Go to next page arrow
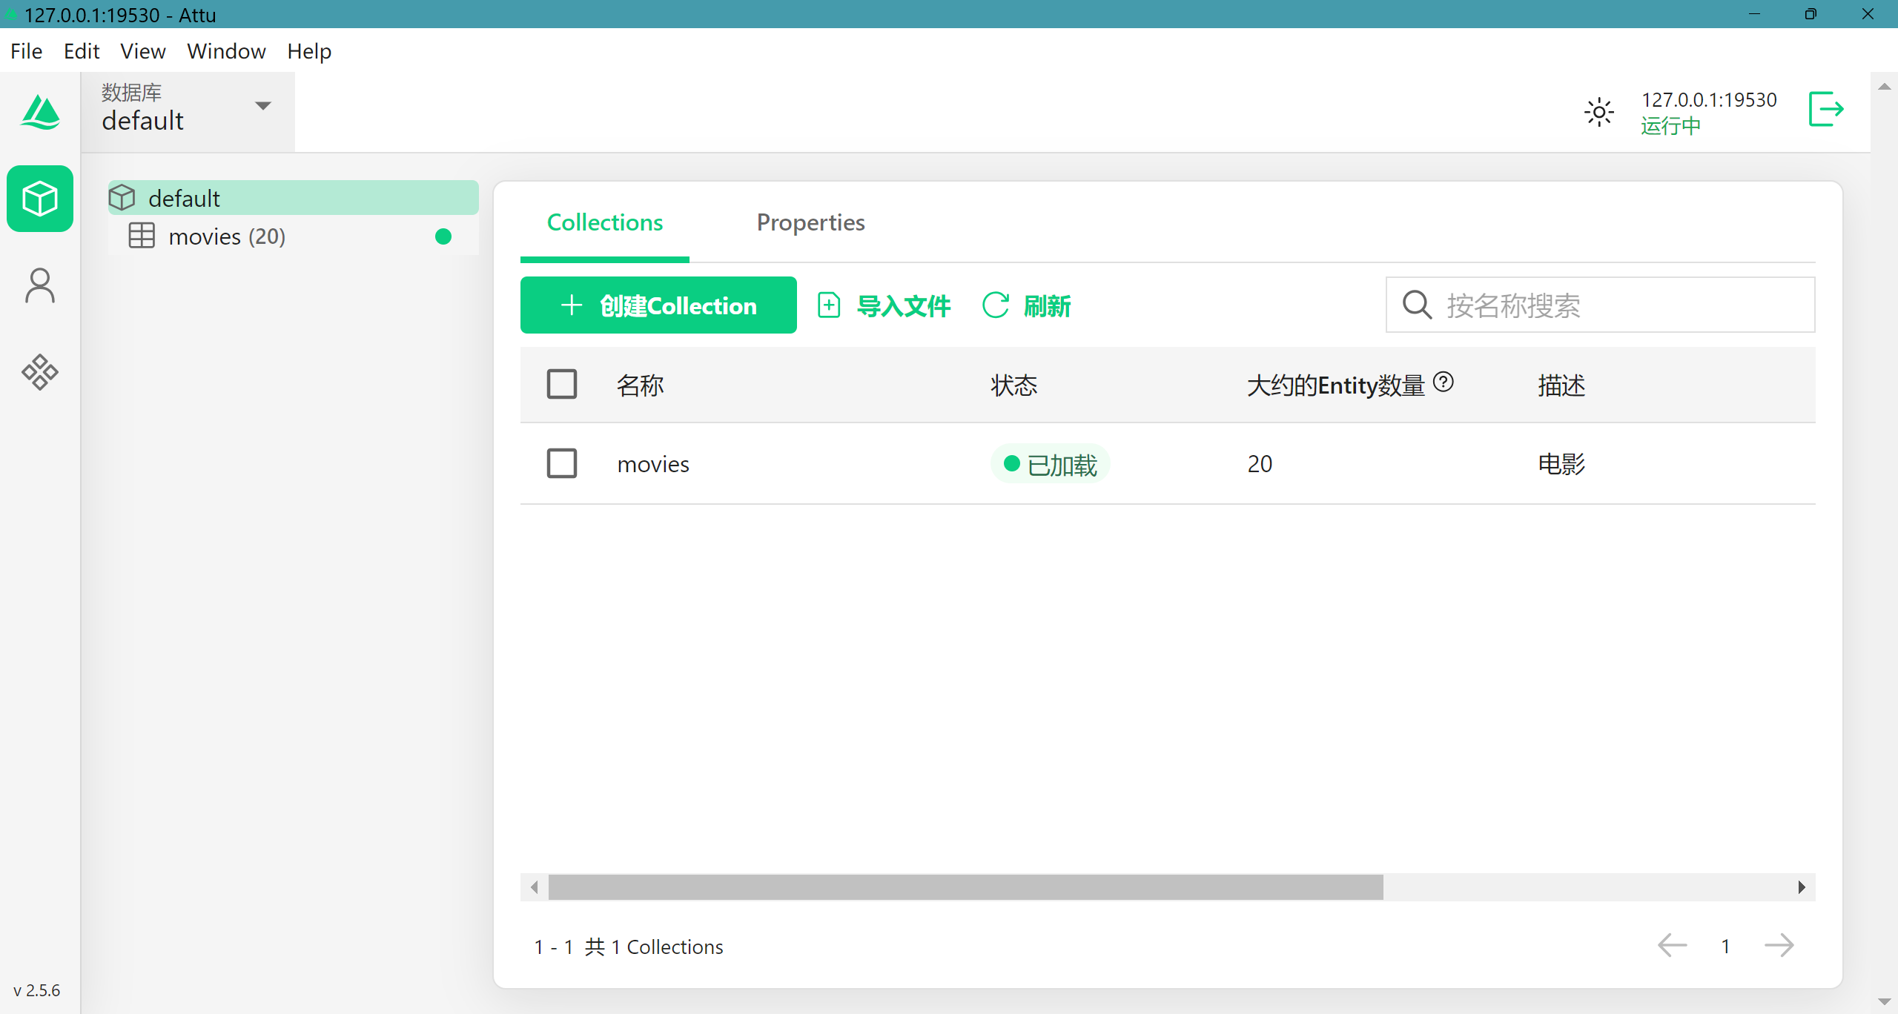This screenshot has height=1014, width=1898. pyautogui.click(x=1778, y=946)
